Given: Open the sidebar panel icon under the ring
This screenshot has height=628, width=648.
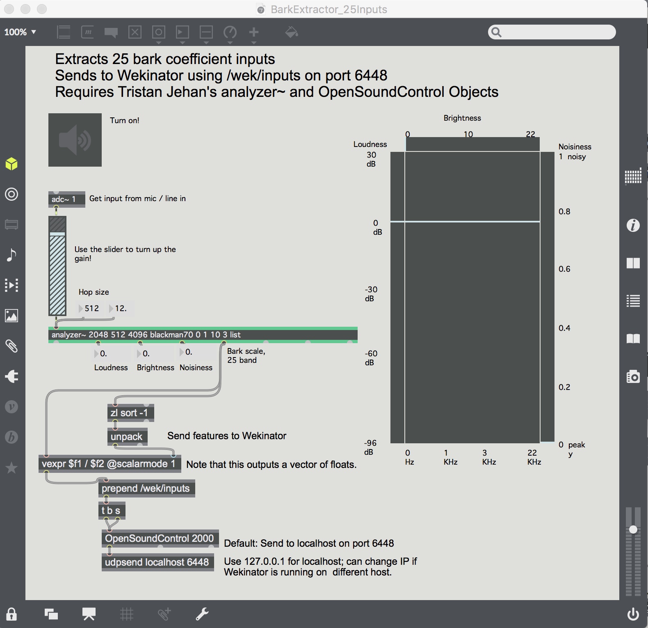Looking at the screenshot, I should (11, 225).
